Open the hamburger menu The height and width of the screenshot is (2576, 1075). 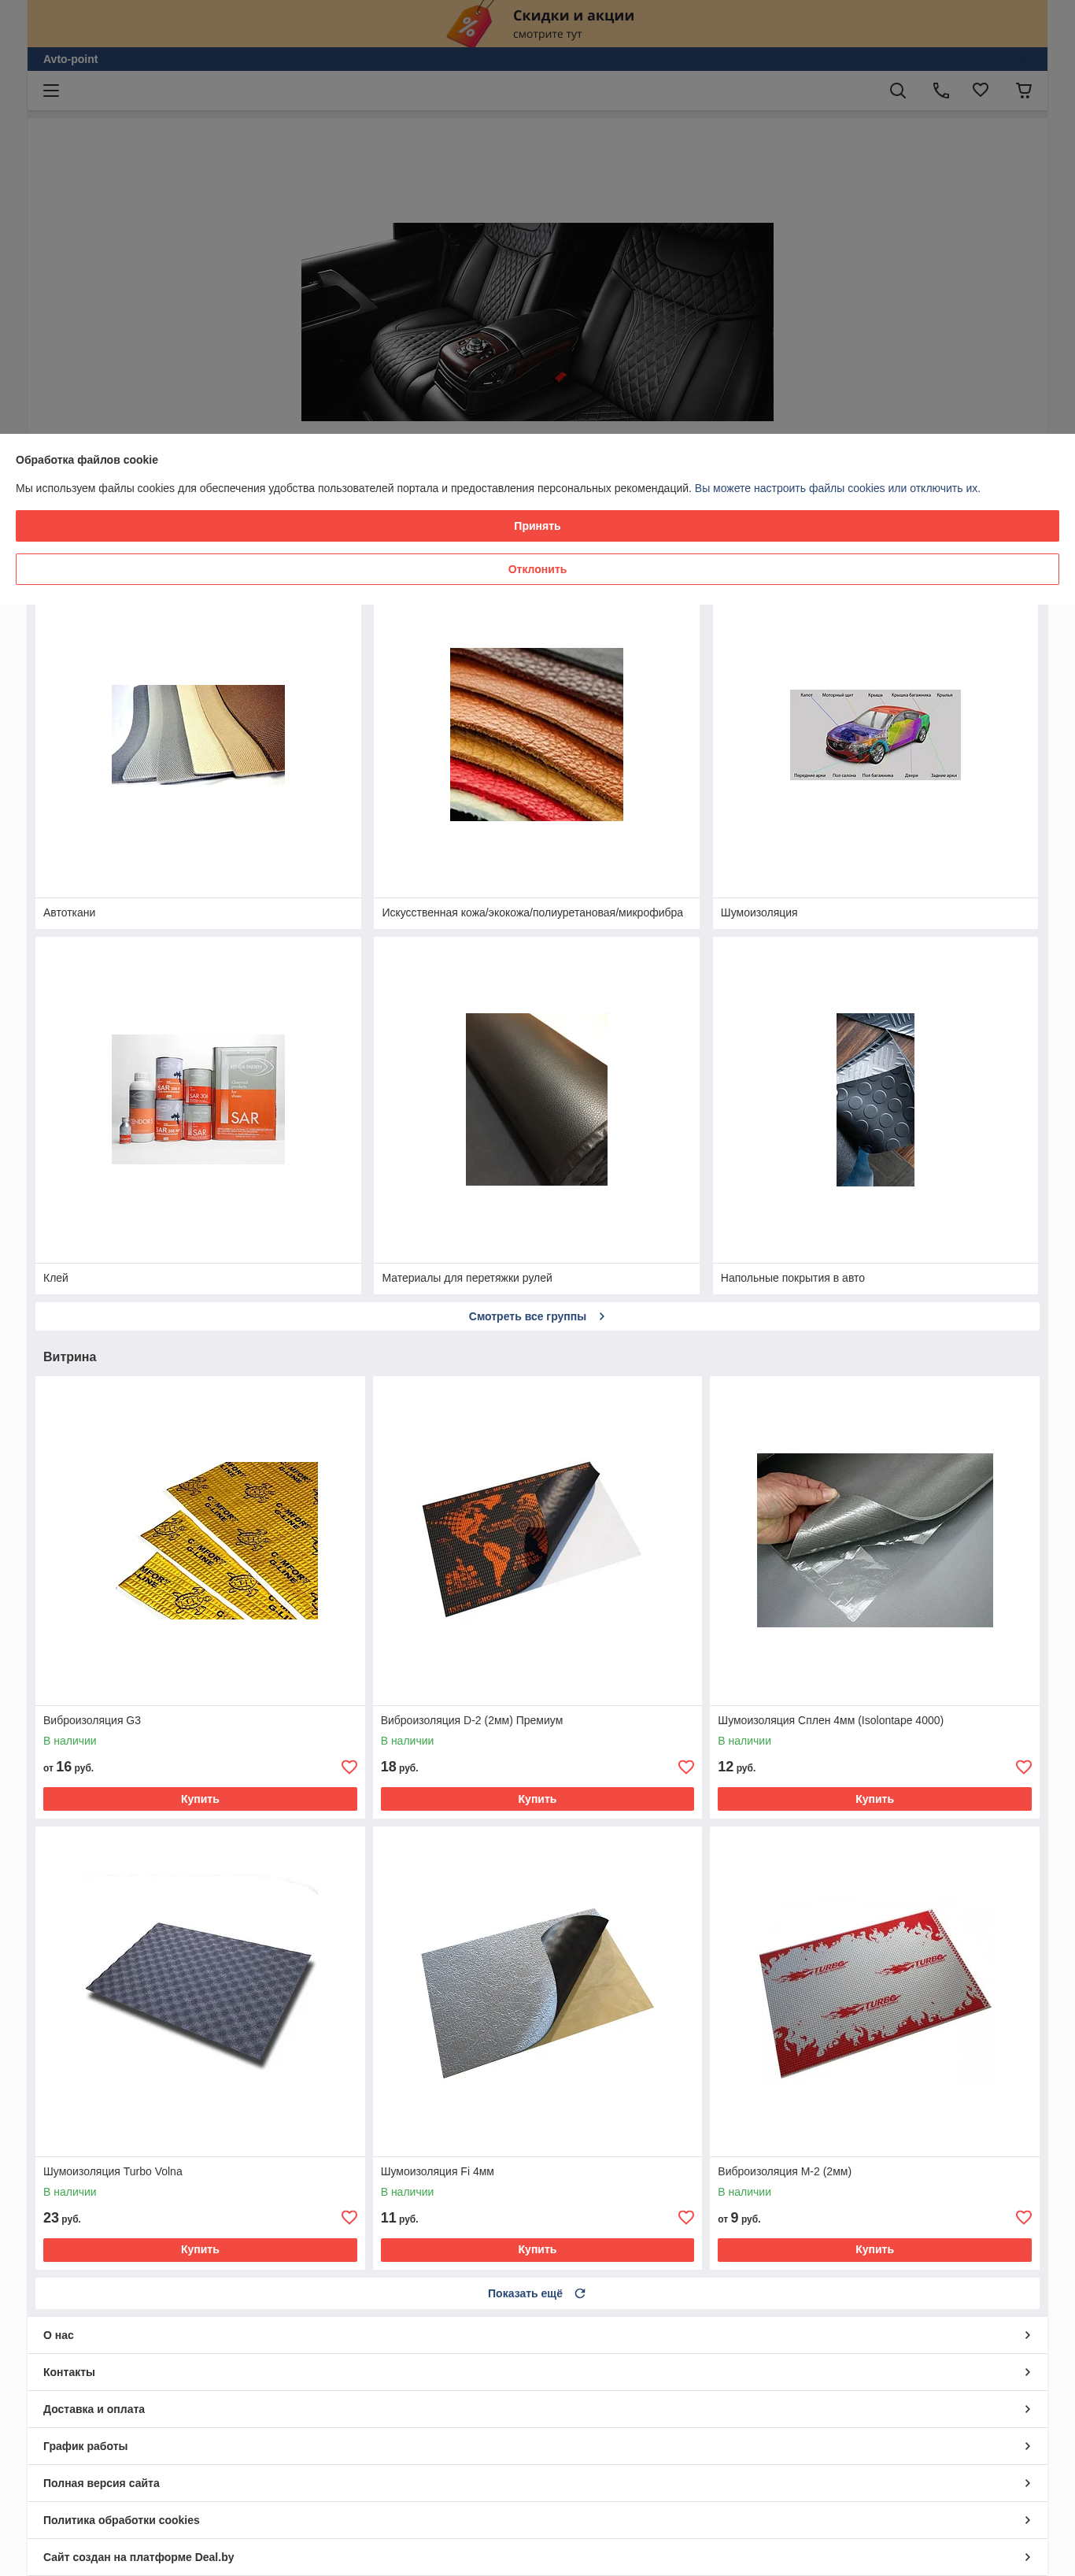(x=51, y=90)
